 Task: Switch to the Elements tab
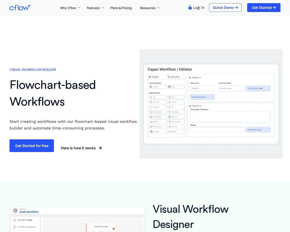point(173,77)
